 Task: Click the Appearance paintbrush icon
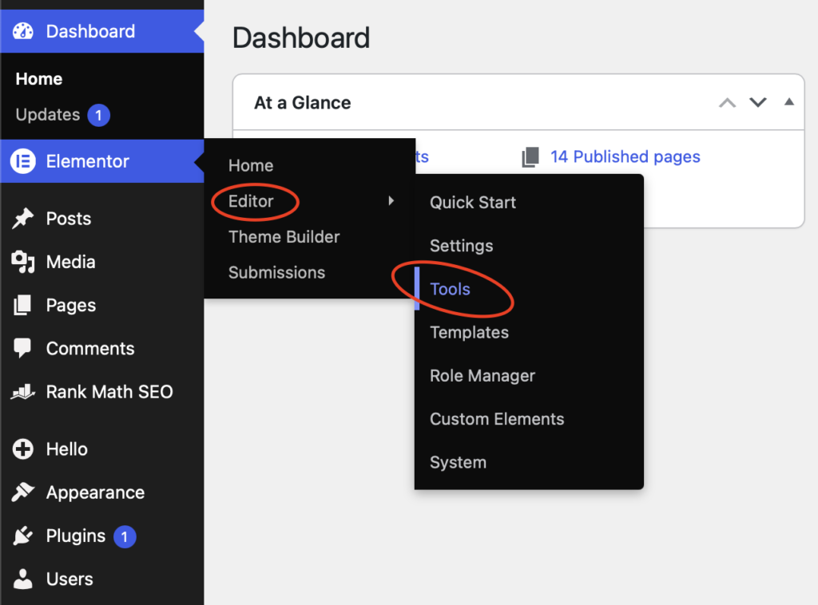point(23,492)
